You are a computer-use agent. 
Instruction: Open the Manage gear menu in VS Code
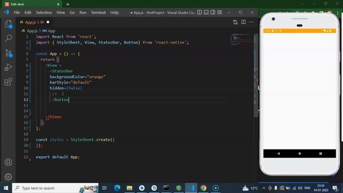[9, 176]
